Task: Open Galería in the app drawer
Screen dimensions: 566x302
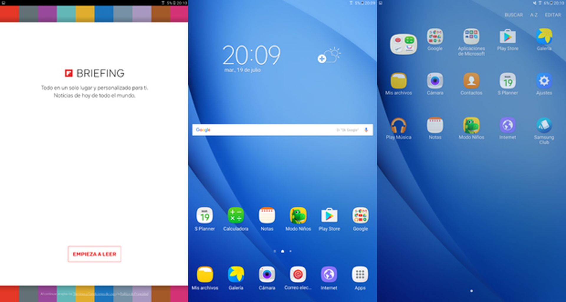Action: [544, 37]
